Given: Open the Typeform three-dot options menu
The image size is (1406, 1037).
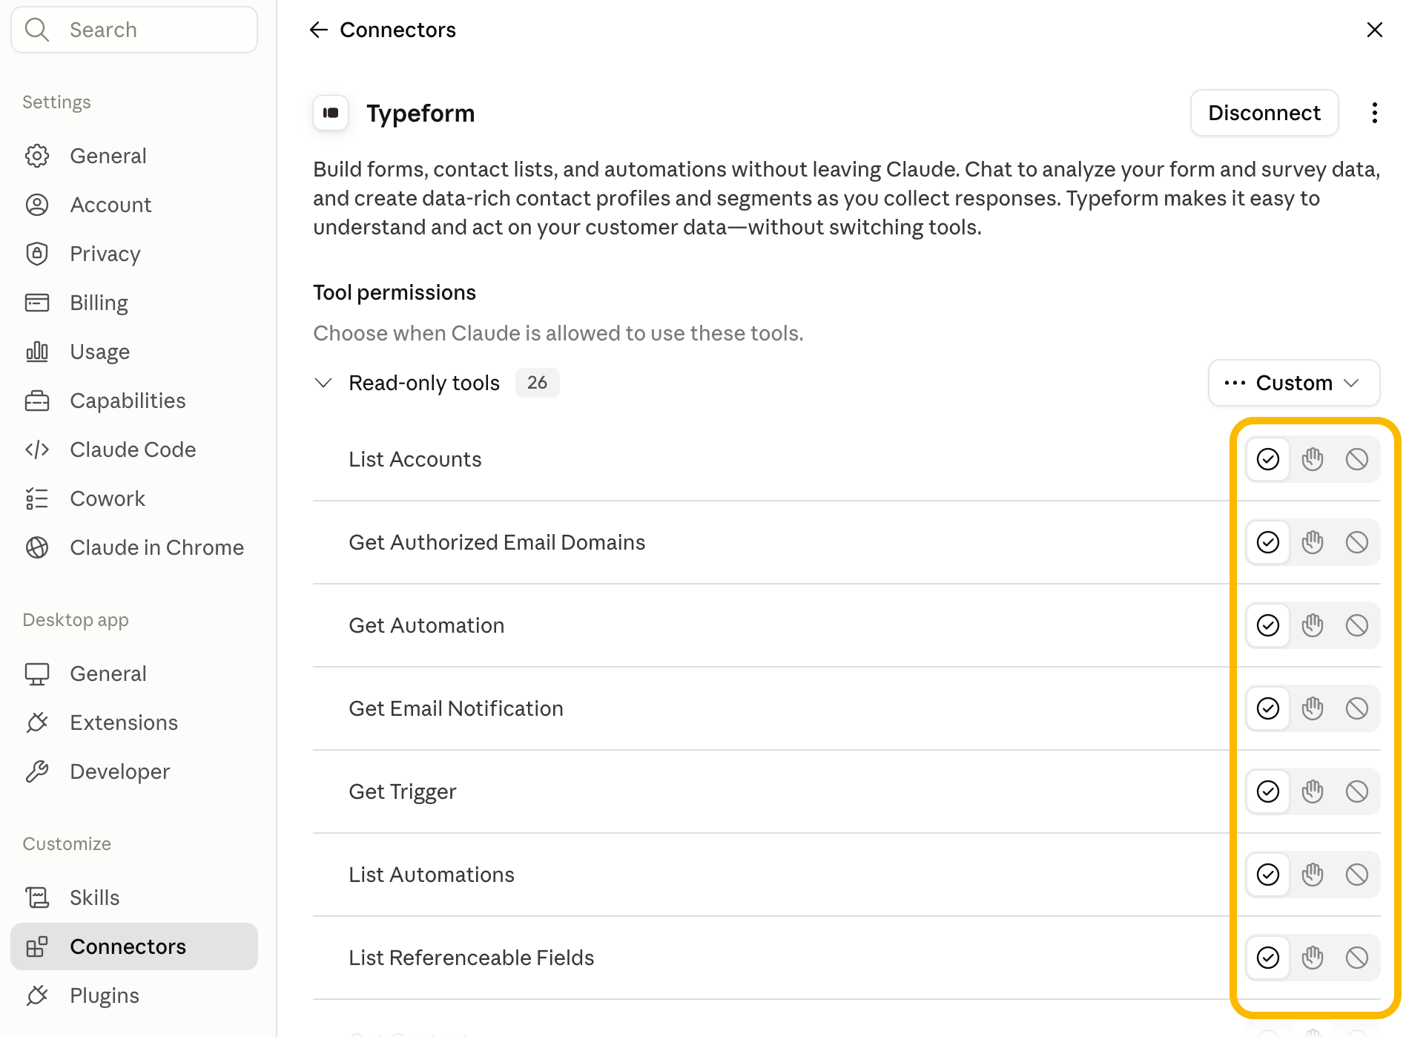Looking at the screenshot, I should pyautogui.click(x=1374, y=113).
